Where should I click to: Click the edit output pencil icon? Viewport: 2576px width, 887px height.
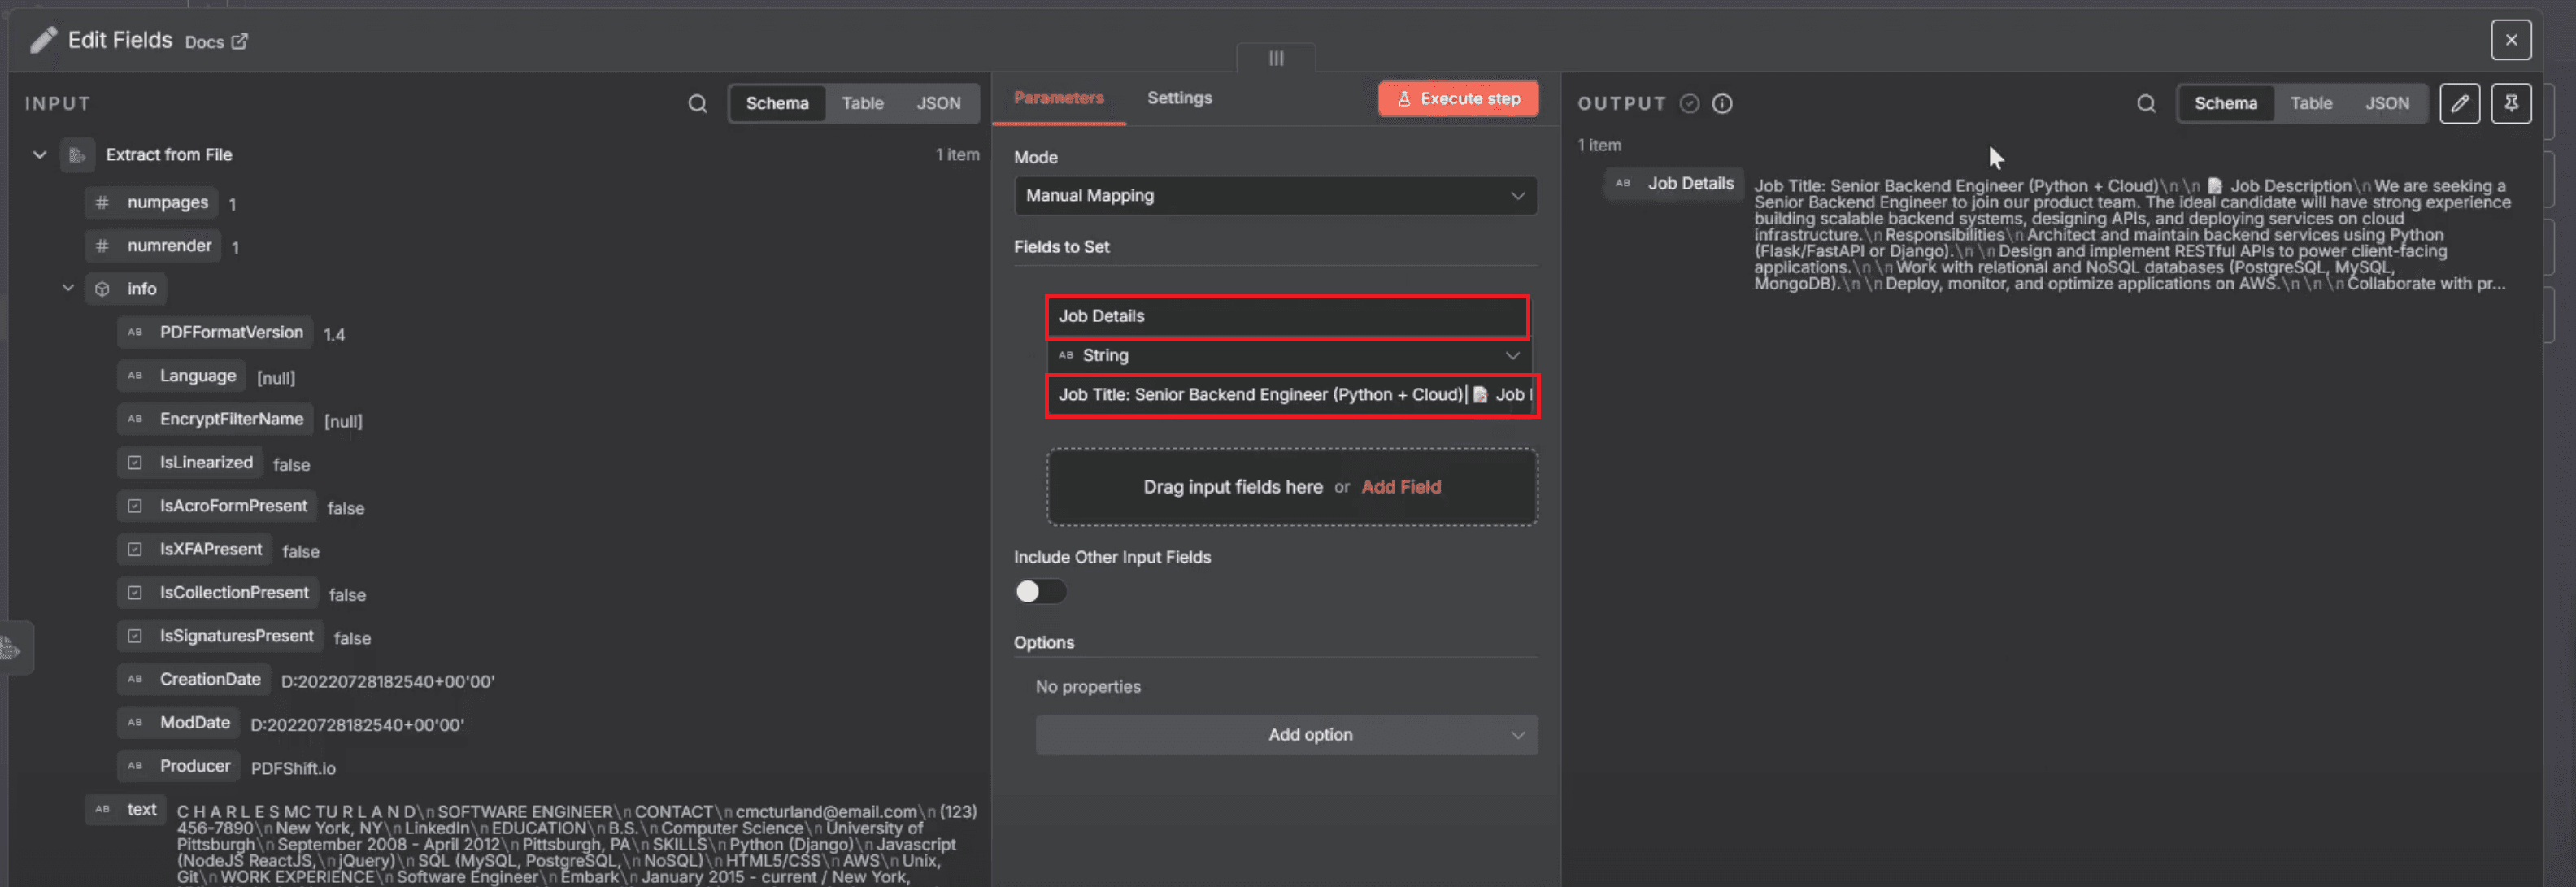[2459, 103]
